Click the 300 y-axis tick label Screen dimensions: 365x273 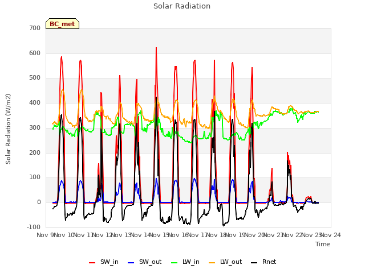click(x=35, y=127)
